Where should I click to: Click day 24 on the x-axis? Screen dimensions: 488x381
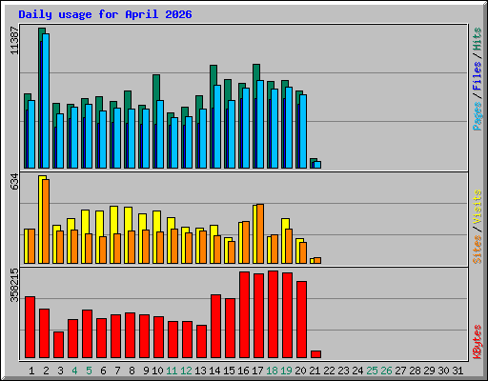357,371
